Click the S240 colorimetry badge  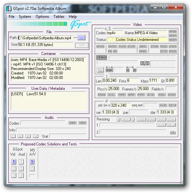point(173,51)
